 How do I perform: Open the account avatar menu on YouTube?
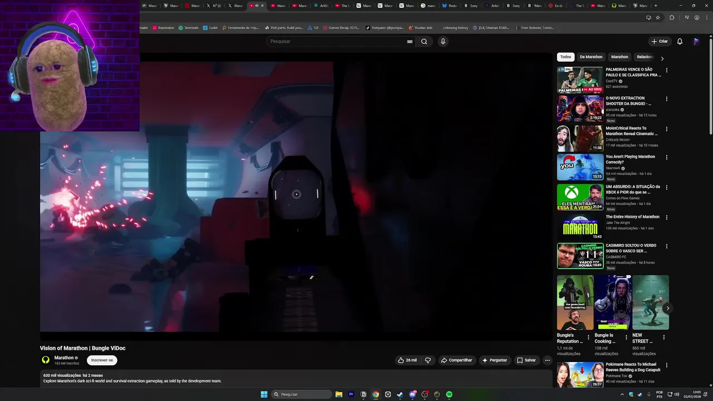coord(696,41)
